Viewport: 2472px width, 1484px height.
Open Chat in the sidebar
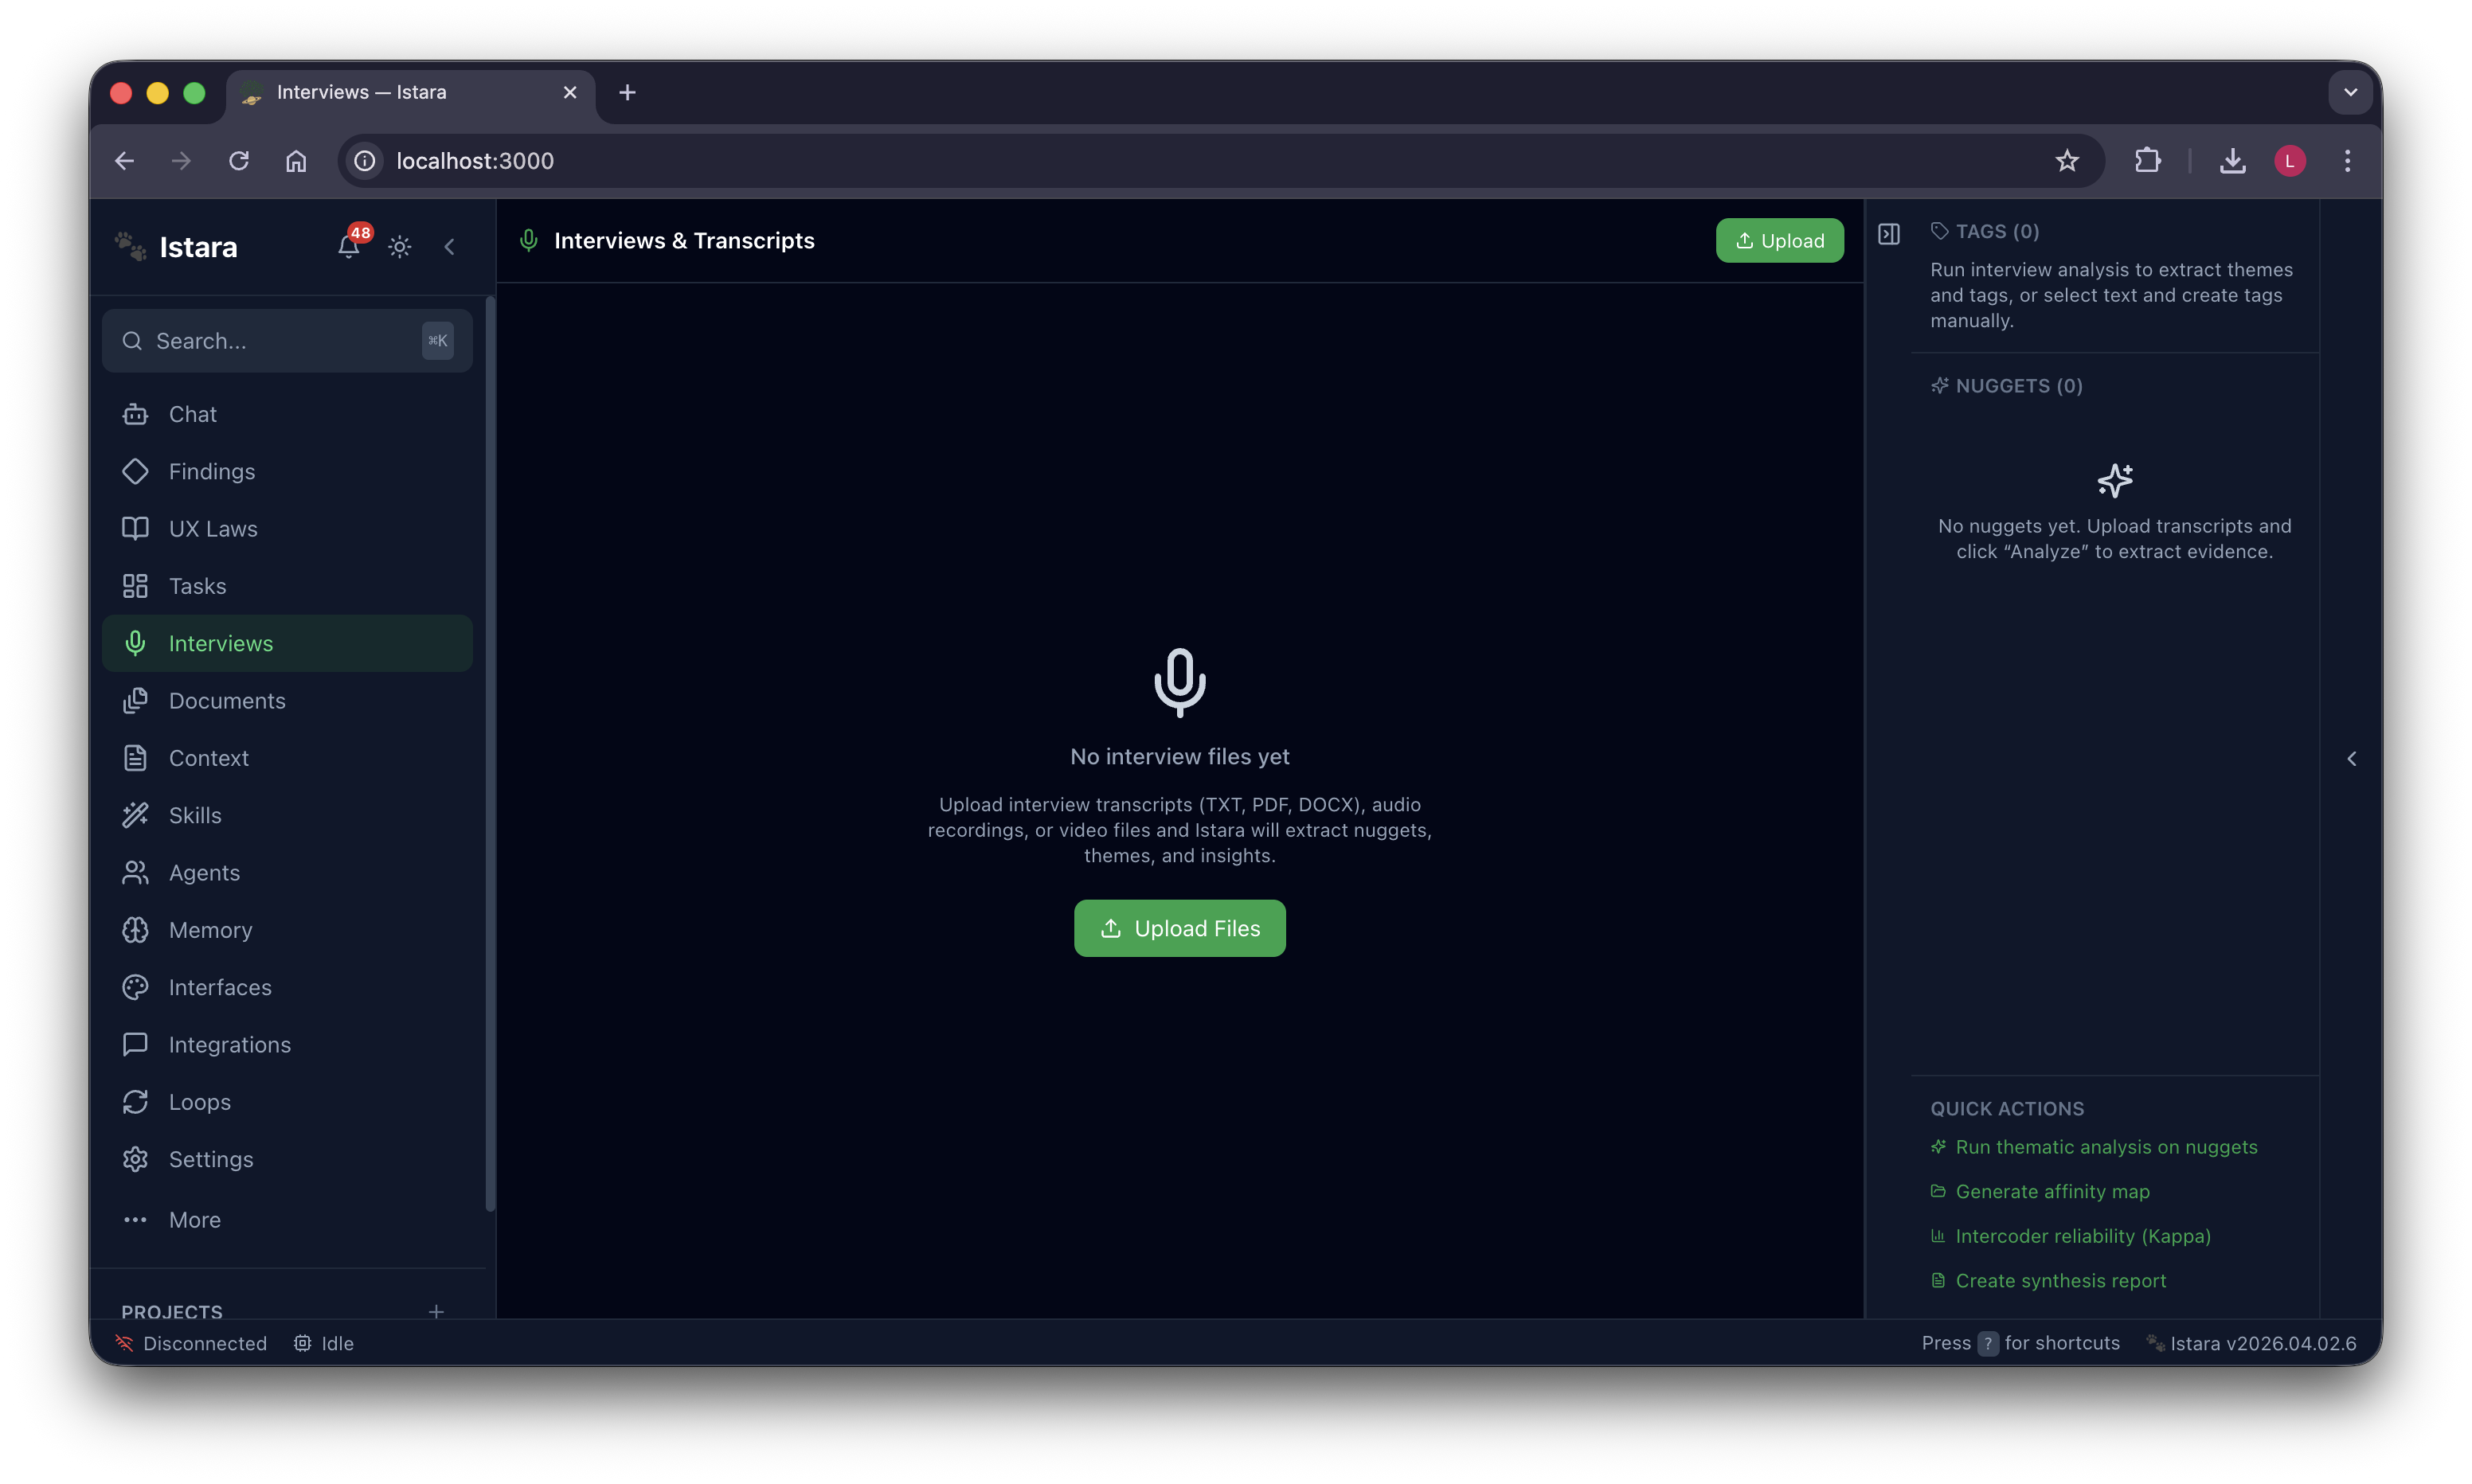(x=192, y=414)
